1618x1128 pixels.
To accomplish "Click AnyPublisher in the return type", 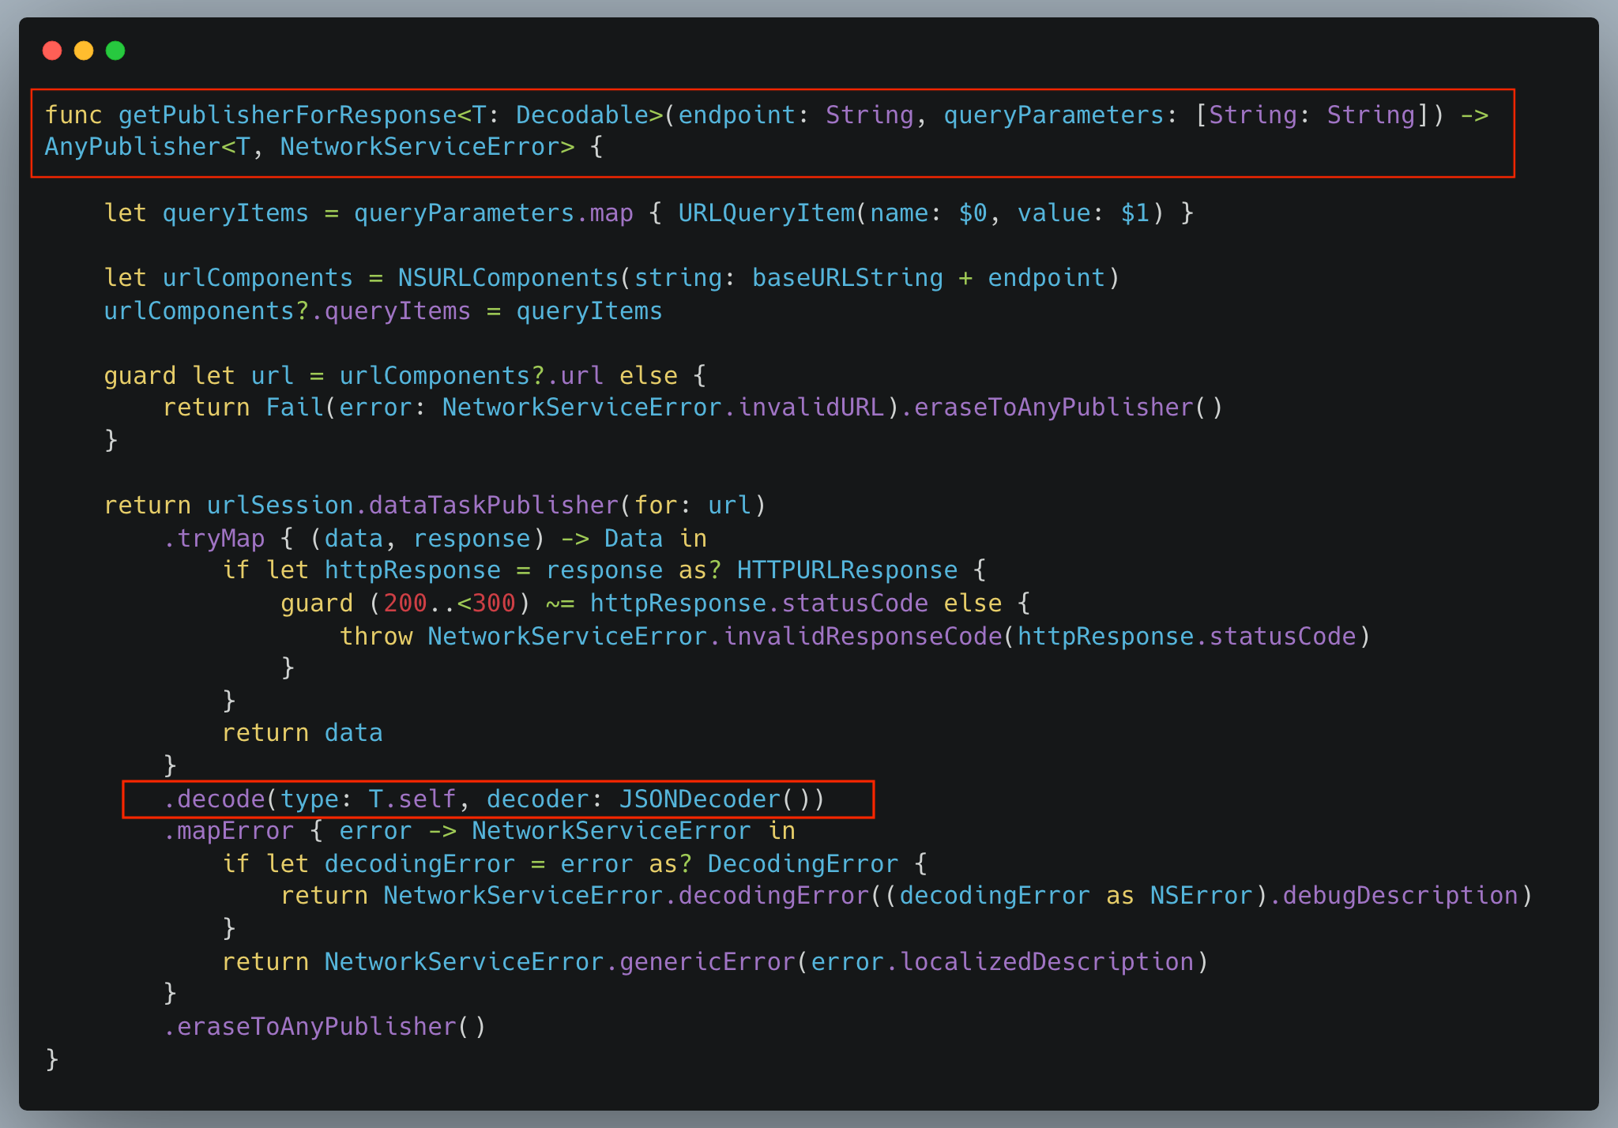I will pos(133,147).
